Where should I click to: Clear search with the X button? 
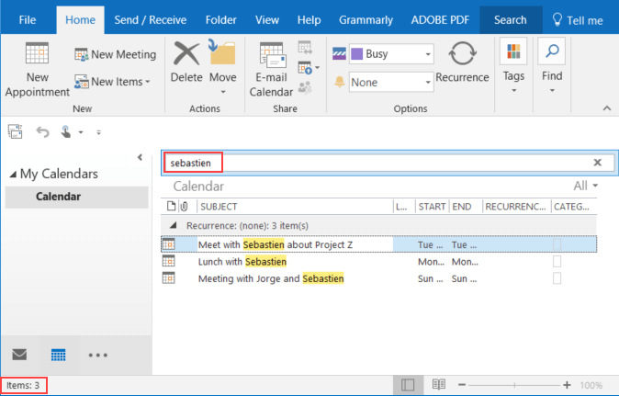pyautogui.click(x=597, y=163)
